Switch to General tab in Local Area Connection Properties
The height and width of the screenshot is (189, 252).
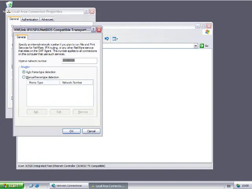pos(14,19)
